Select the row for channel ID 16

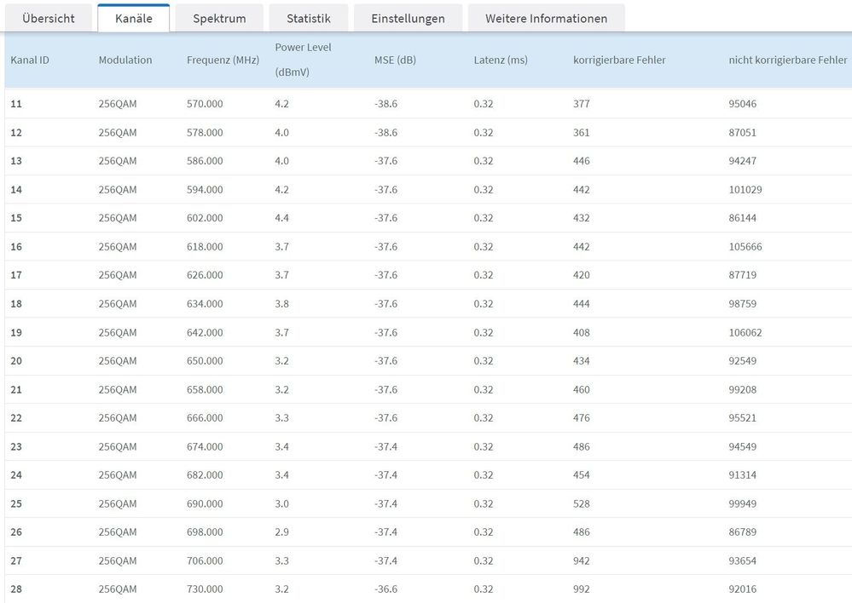428,246
